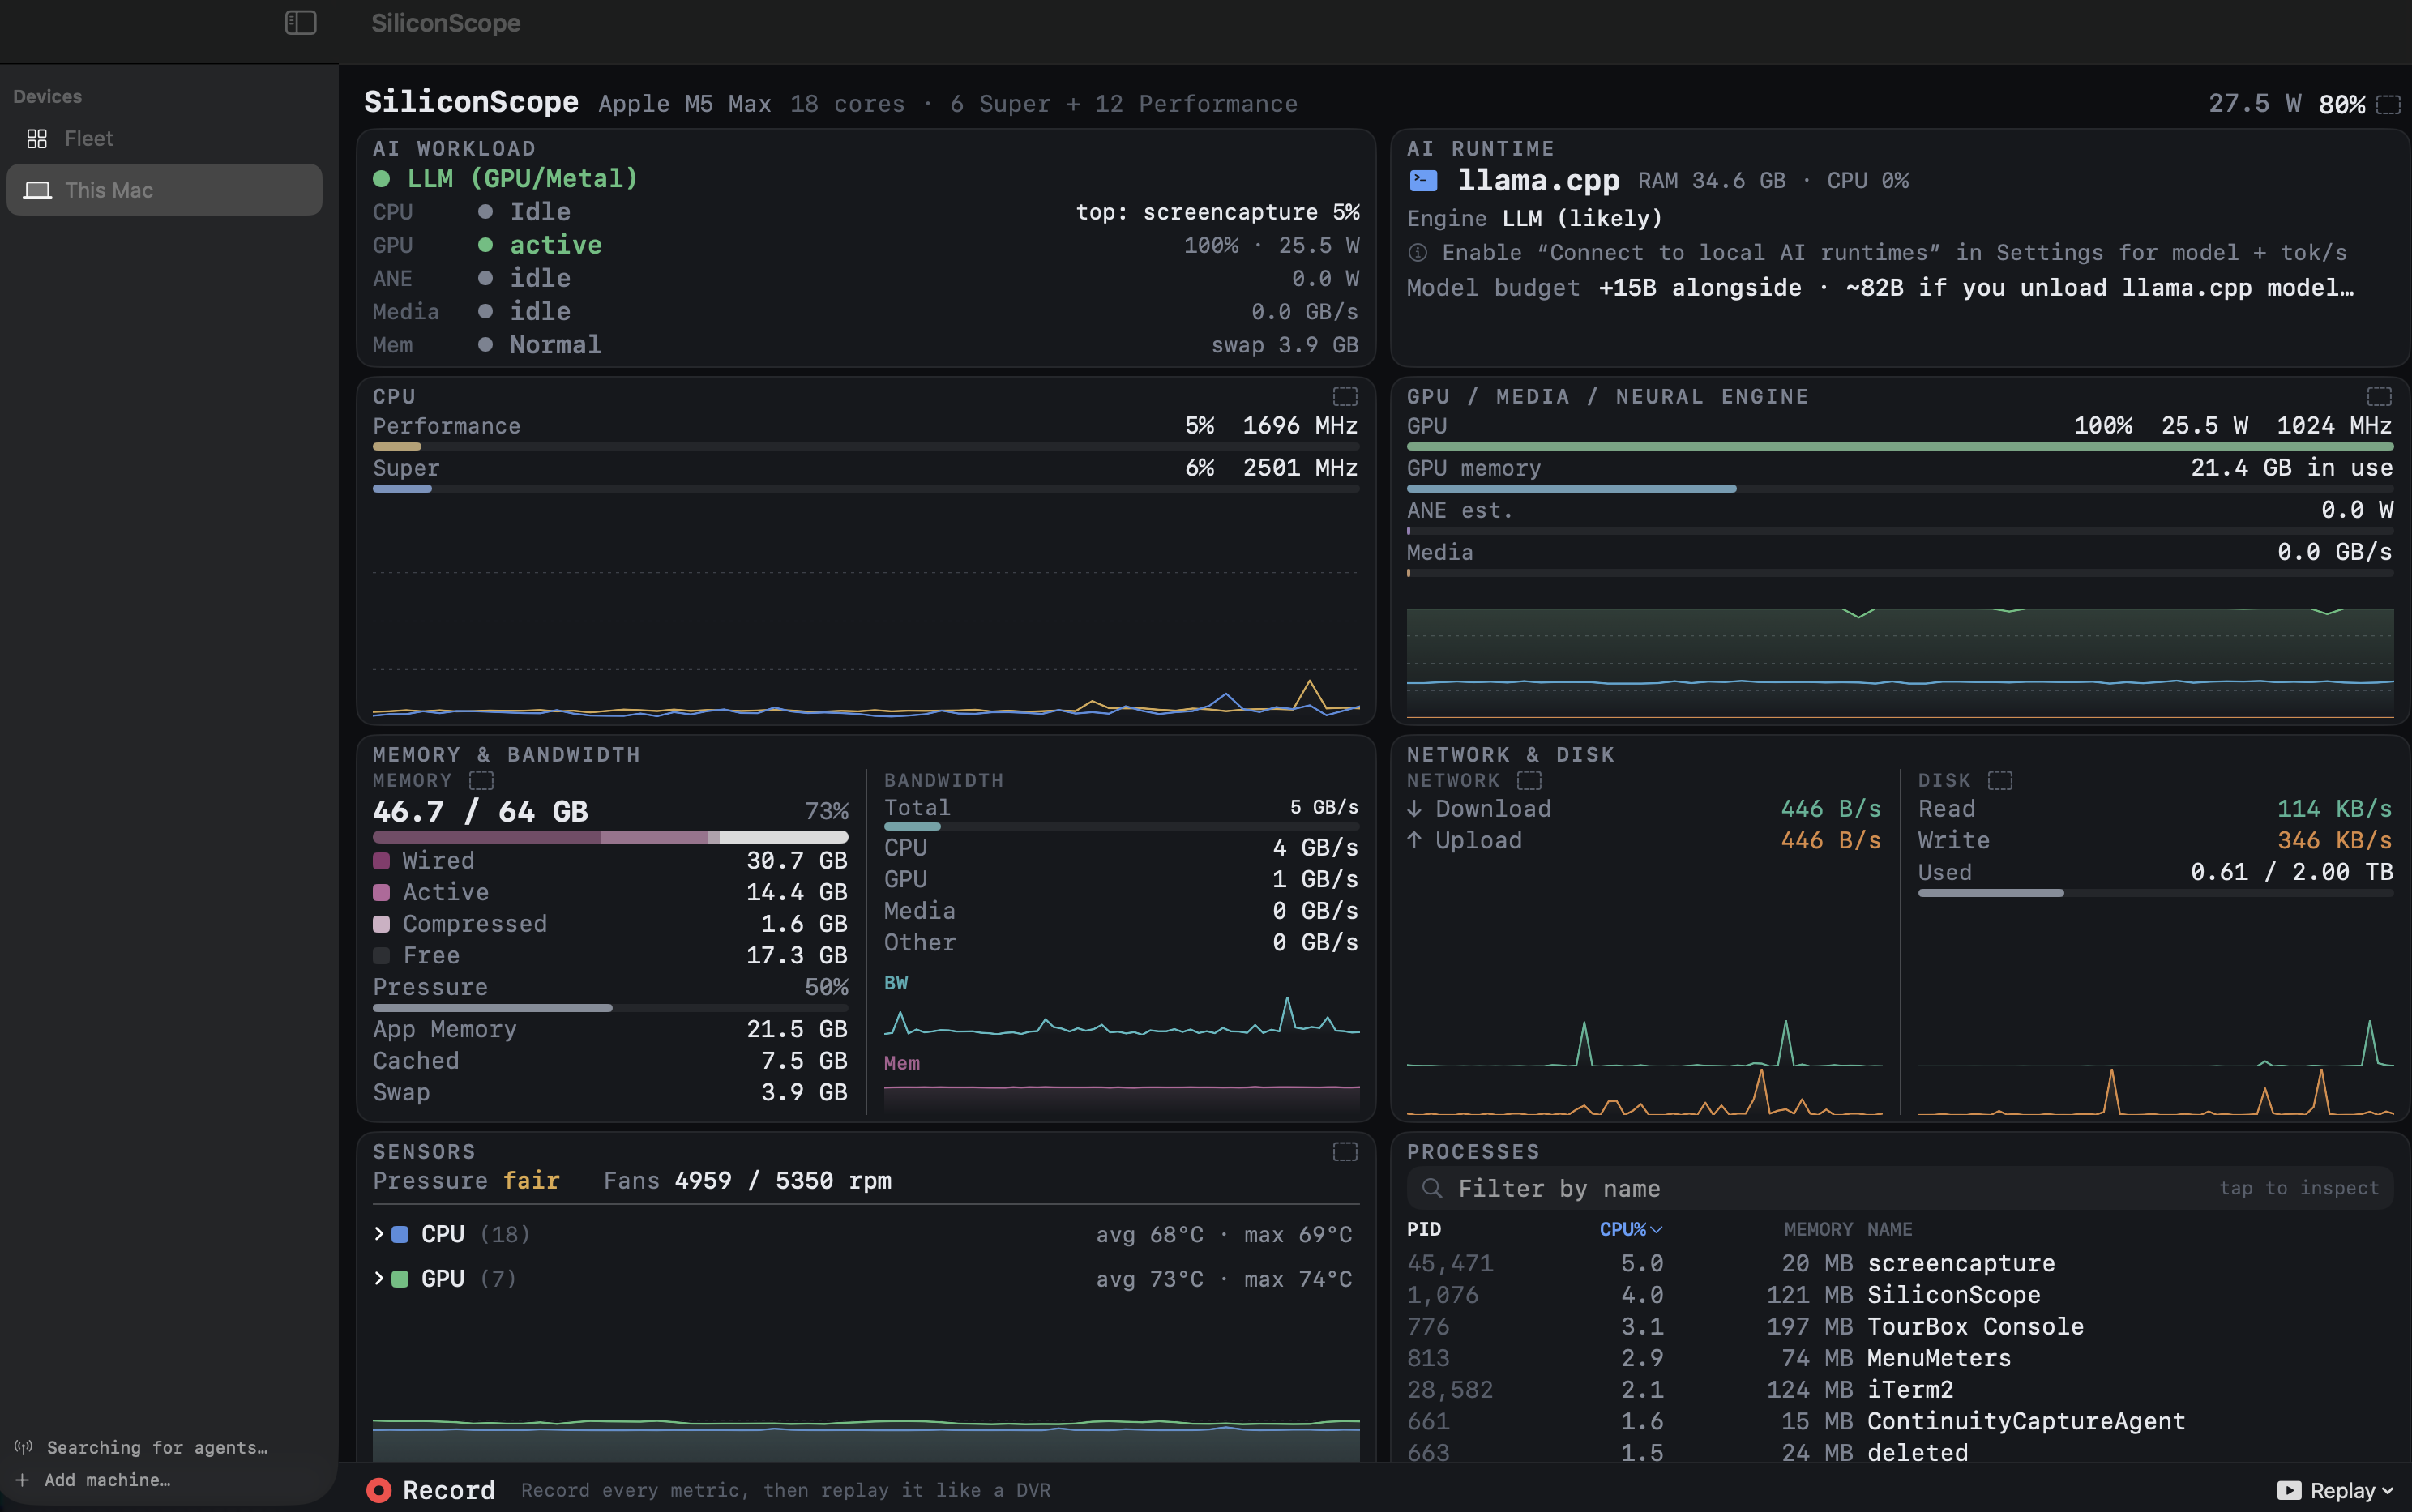
Task: Click the expand icon beside the NETWORK label
Action: point(1529,780)
